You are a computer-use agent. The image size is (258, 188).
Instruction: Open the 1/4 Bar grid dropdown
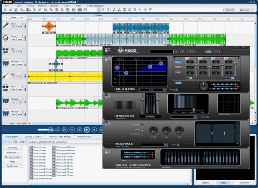pyautogui.click(x=22, y=17)
